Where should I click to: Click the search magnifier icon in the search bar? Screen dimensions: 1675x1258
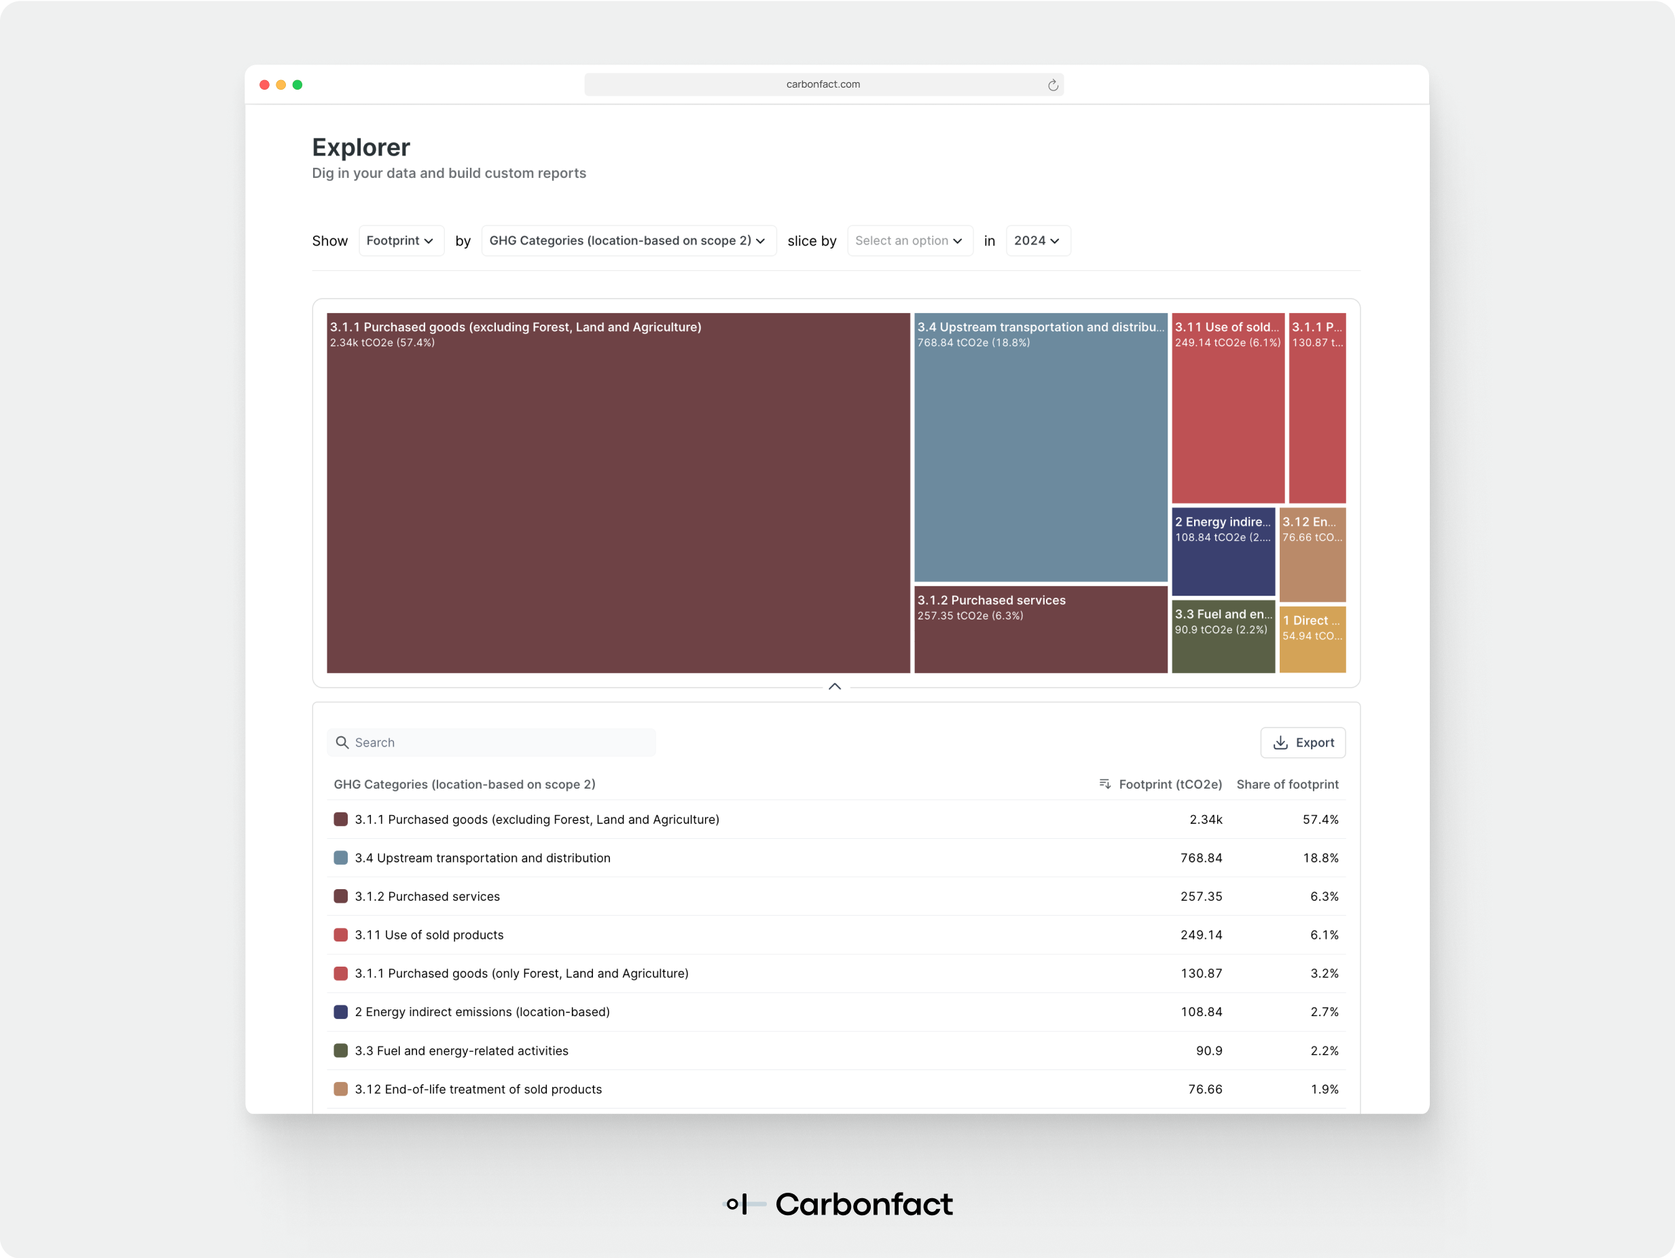342,742
